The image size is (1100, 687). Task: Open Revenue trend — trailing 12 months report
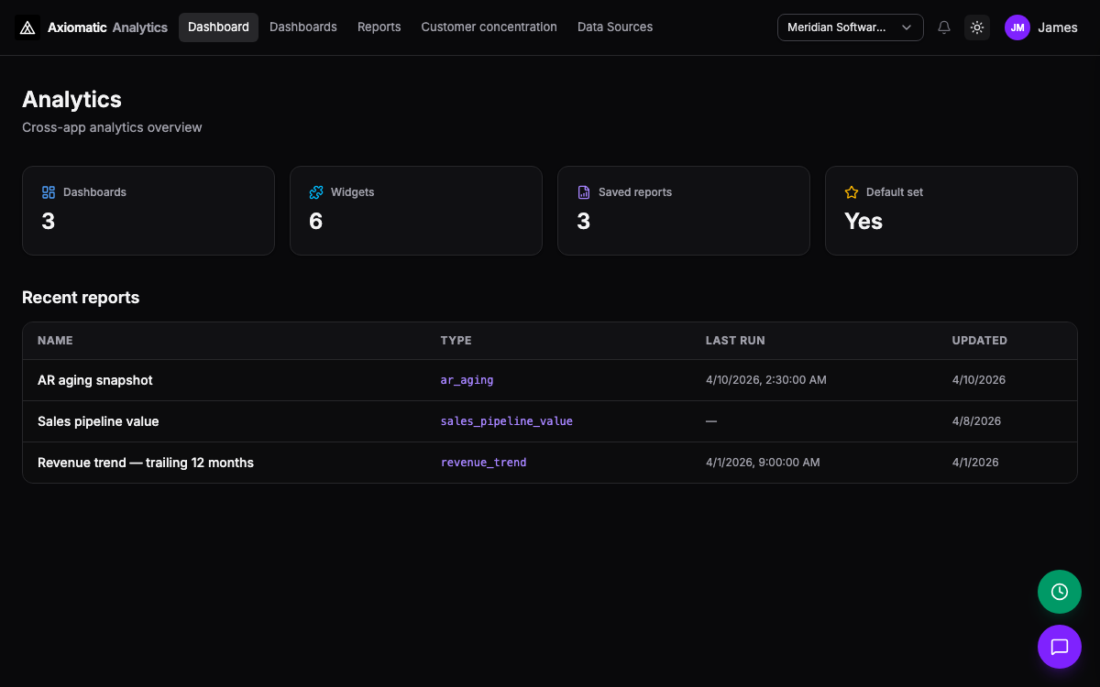pyautogui.click(x=146, y=463)
